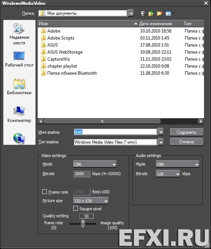Sort by the Дата изменения column header
This screenshot has height=249, width=211.
click(160, 24)
